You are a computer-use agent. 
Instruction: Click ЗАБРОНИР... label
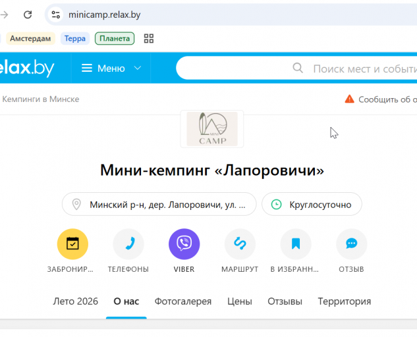pyautogui.click(x=70, y=269)
